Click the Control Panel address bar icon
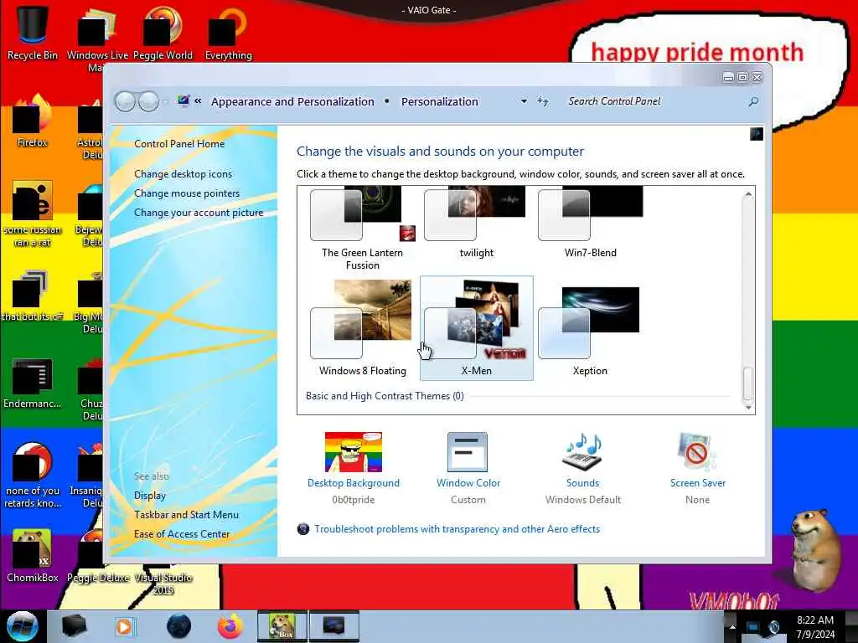Image resolution: width=858 pixels, height=643 pixels. coord(183,101)
